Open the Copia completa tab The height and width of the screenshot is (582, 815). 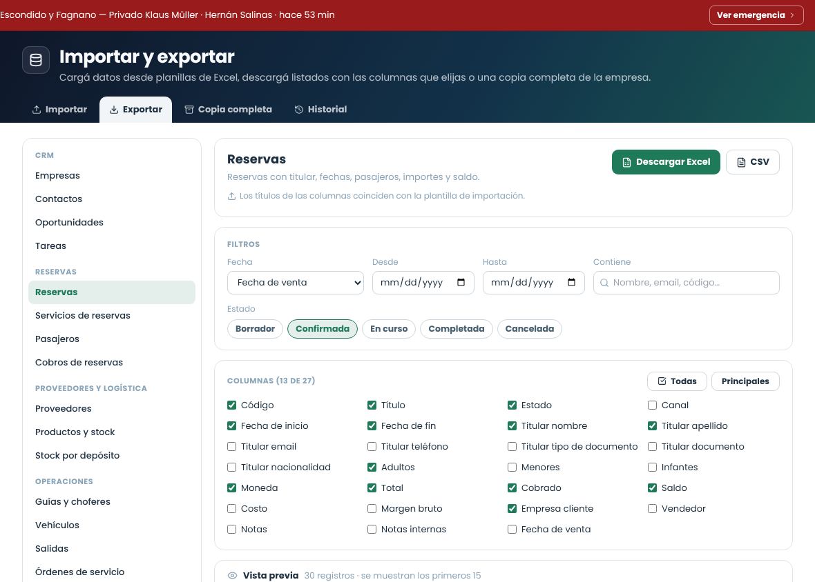coord(228,110)
